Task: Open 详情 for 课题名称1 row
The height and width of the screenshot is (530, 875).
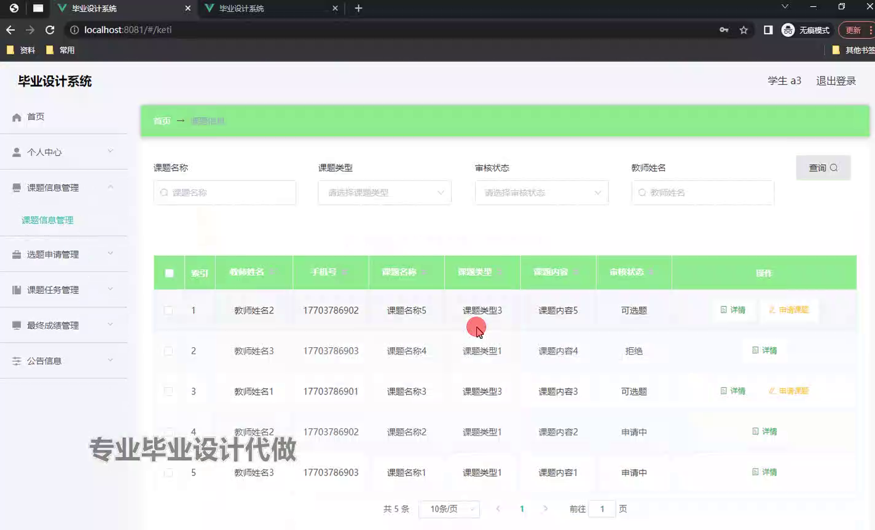Action: point(764,472)
